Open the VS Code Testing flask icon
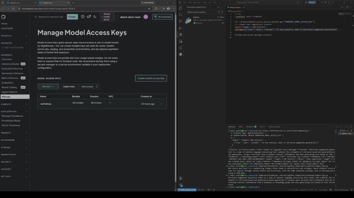The width and height of the screenshot is (354, 198). pos(181,48)
